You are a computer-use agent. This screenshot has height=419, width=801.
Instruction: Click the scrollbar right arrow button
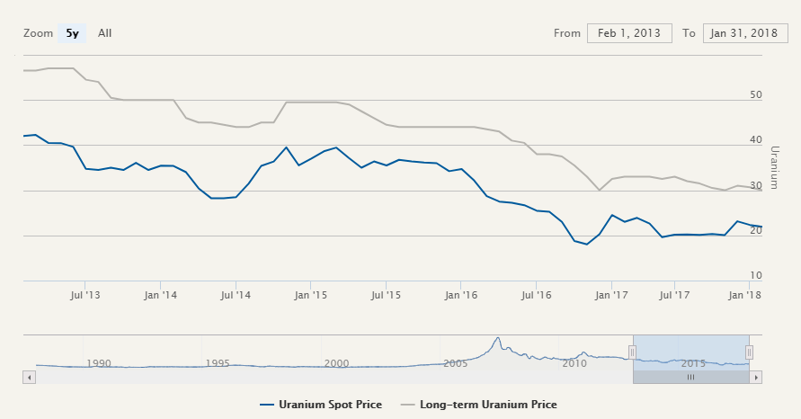point(755,378)
